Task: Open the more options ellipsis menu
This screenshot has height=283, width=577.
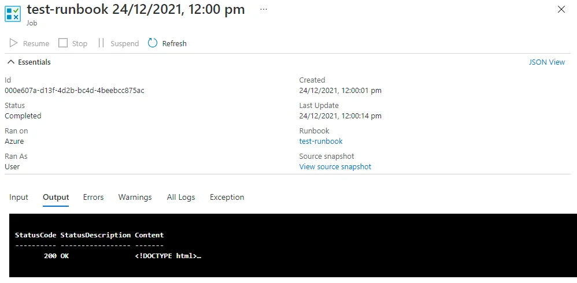Action: click(264, 10)
